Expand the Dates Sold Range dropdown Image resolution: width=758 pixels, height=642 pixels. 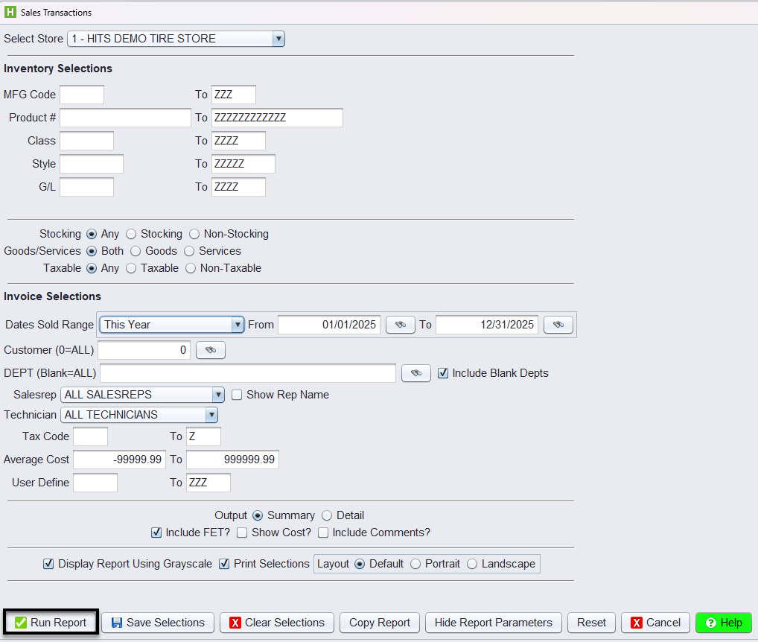[x=238, y=325]
